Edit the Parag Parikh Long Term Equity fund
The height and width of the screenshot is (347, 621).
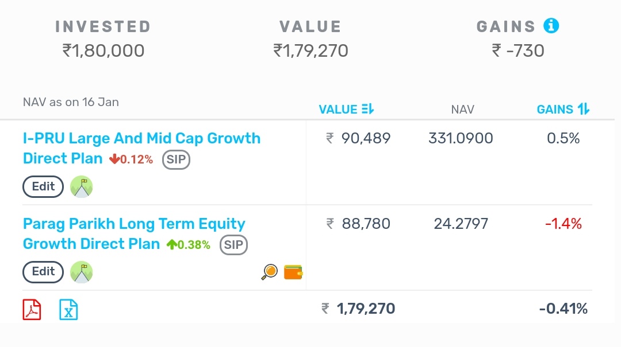coord(43,272)
